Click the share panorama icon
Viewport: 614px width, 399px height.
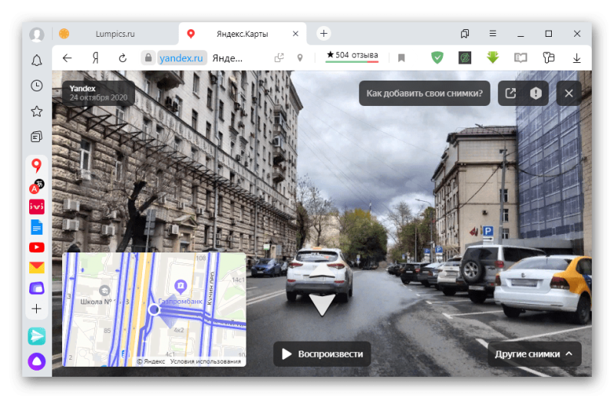tap(510, 93)
